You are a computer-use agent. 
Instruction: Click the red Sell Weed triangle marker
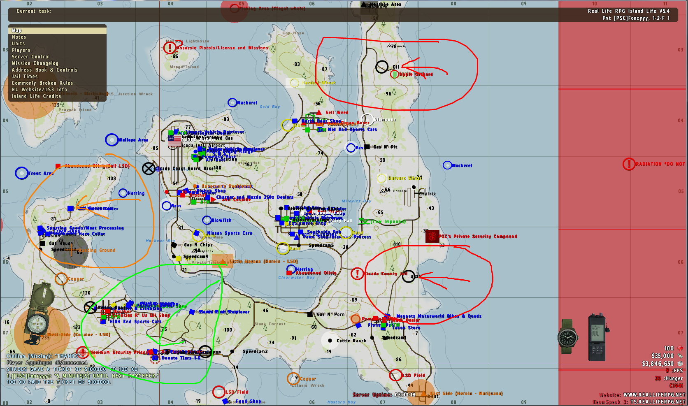(x=319, y=112)
